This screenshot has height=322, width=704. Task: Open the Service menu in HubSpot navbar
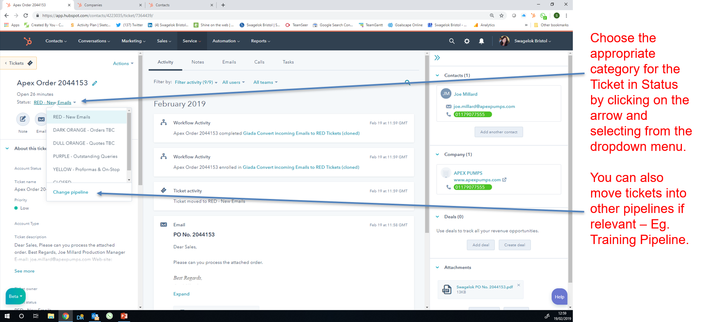tap(192, 41)
